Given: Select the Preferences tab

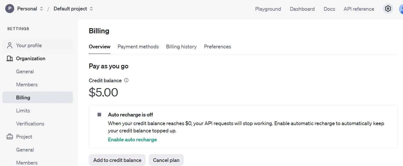Looking at the screenshot, I should (217, 47).
